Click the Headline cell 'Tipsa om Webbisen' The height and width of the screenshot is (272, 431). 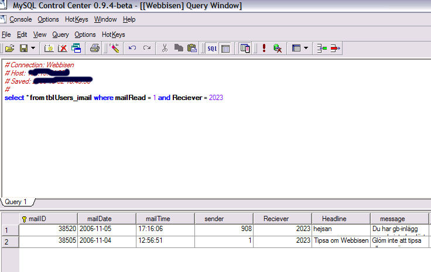(x=341, y=242)
